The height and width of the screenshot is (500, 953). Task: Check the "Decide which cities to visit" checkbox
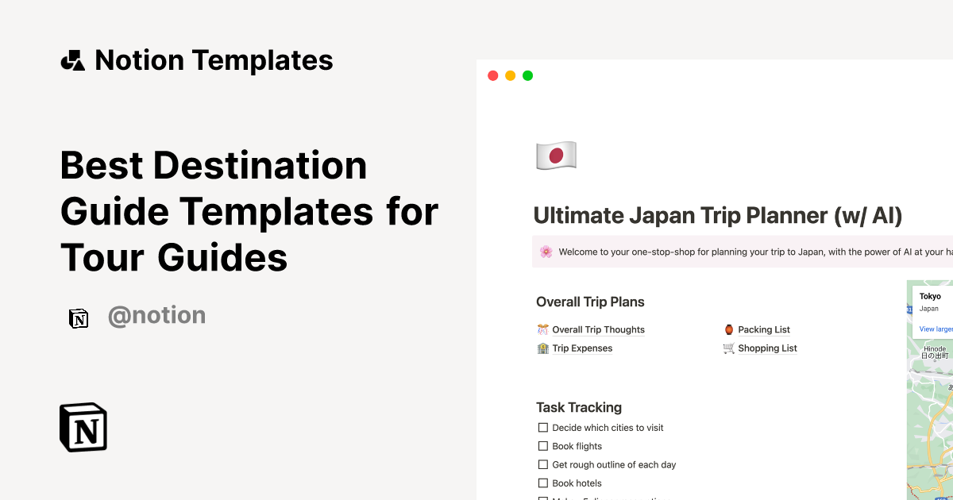[x=543, y=427]
